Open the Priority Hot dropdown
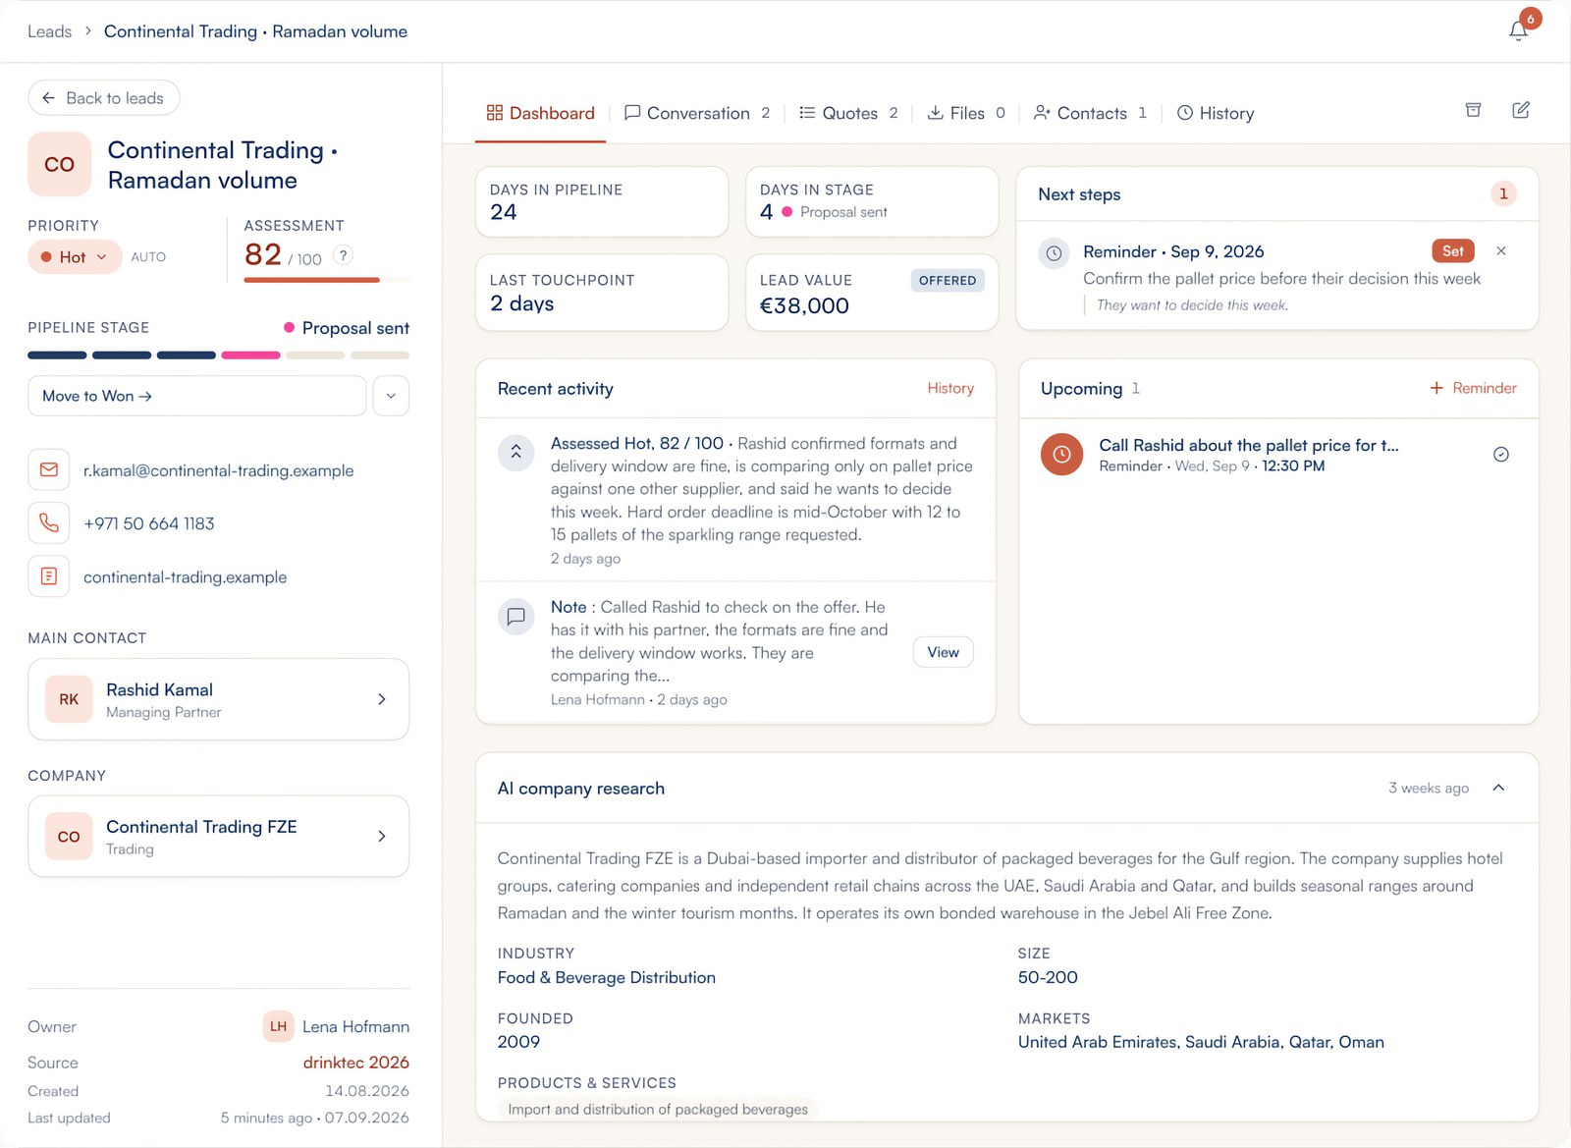 (75, 257)
